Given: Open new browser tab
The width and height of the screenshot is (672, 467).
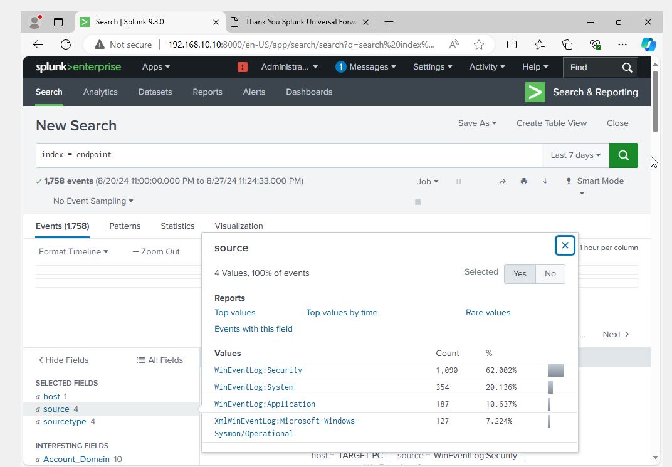Looking at the screenshot, I should pos(389,22).
